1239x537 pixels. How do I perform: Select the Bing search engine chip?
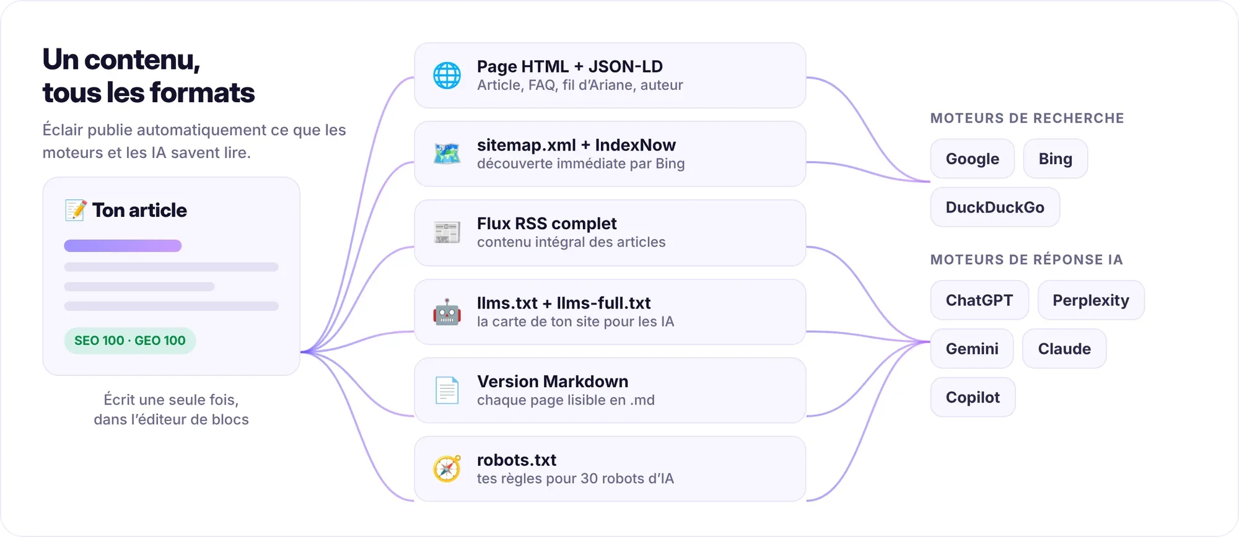point(1055,159)
